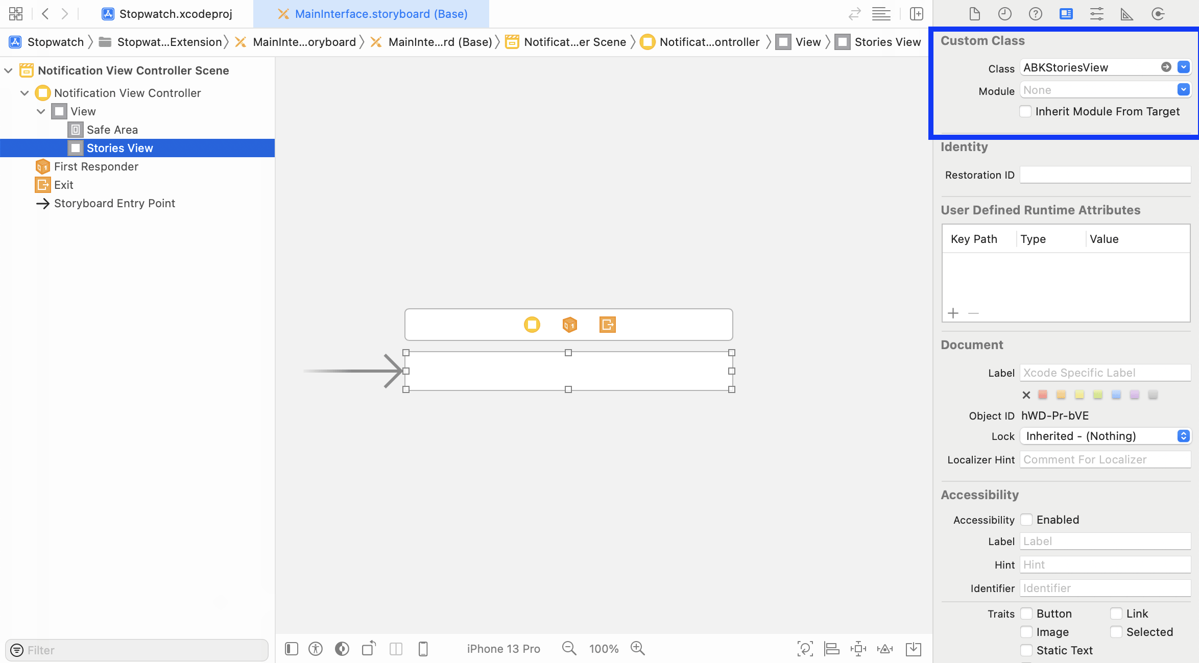Click the zoom in magnifier icon

(637, 648)
